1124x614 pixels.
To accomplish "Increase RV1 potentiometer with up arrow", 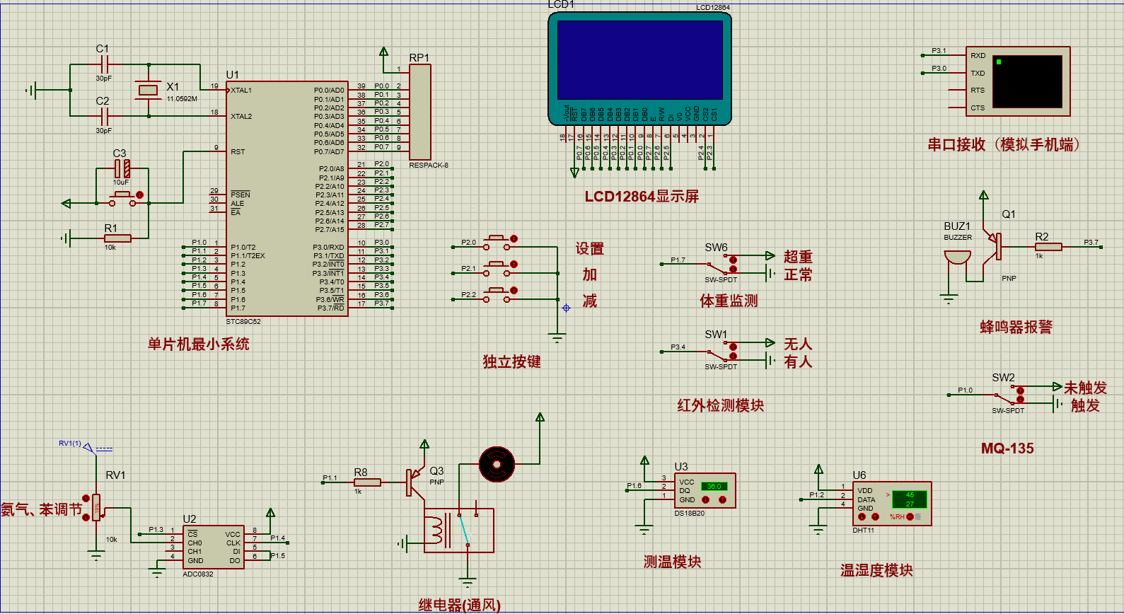I will pyautogui.click(x=86, y=498).
